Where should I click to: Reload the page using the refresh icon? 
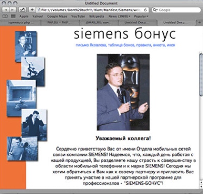click(146, 10)
